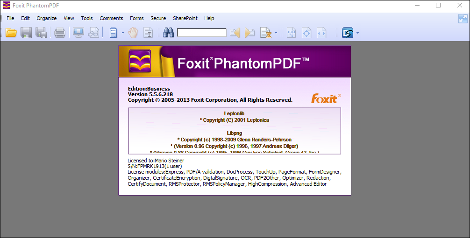Choose the Select Text tool icon
This screenshot has height=238, width=470.
[148, 33]
